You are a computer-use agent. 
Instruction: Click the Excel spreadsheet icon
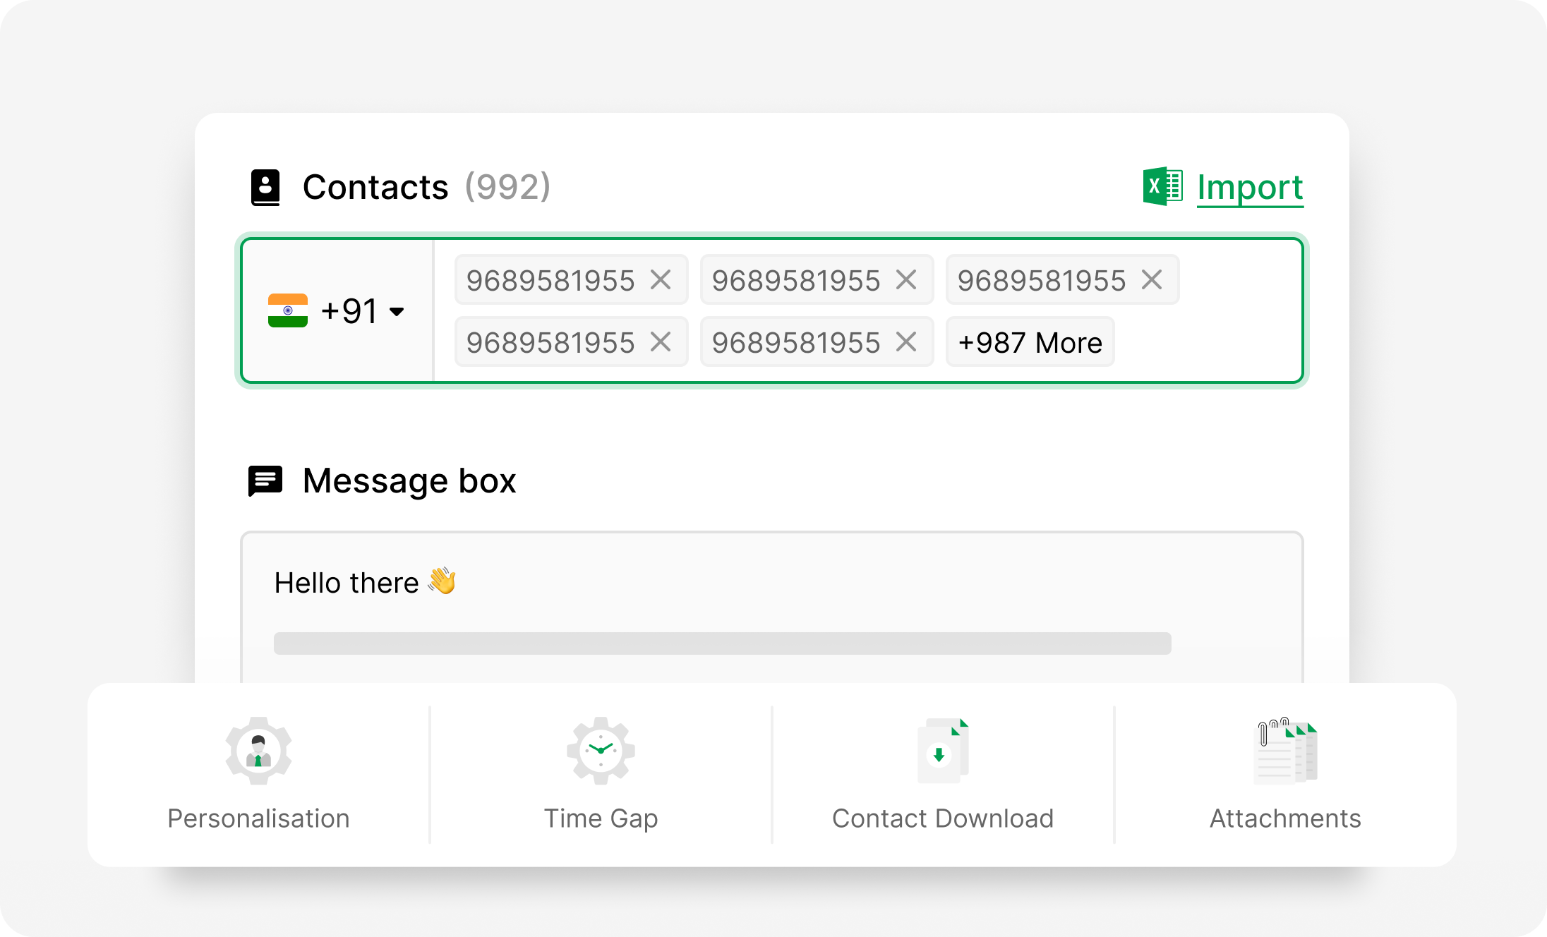pos(1162,187)
